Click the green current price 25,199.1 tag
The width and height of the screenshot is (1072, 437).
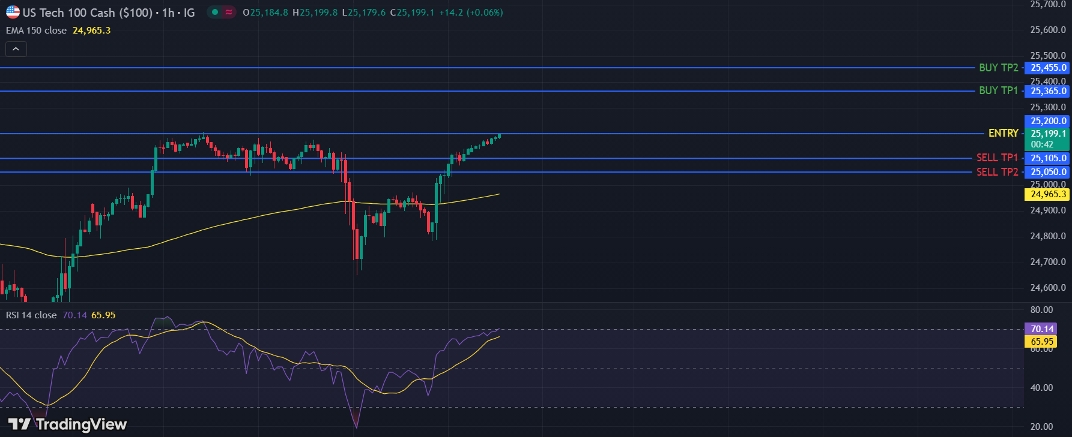click(1048, 134)
